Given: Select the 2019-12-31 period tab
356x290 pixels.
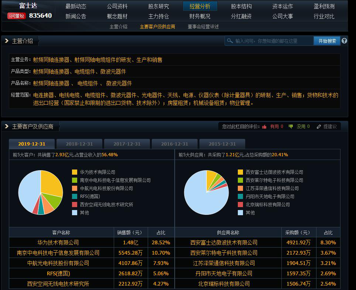Looking at the screenshot, I should [x=32, y=144].
